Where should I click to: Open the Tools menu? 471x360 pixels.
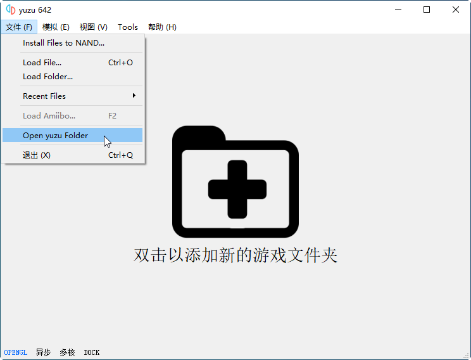128,27
